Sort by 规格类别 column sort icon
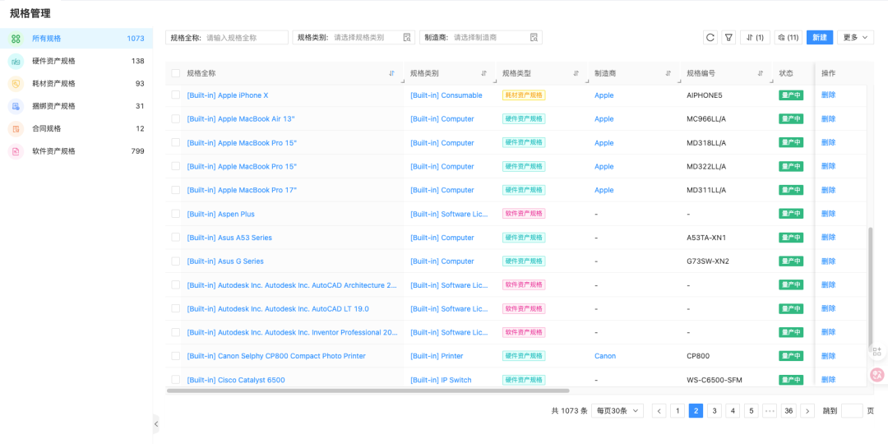Image resolution: width=888 pixels, height=444 pixels. 484,74
